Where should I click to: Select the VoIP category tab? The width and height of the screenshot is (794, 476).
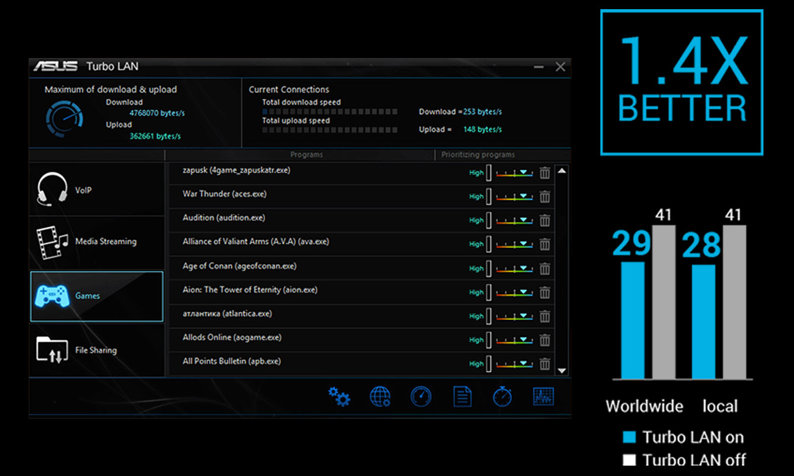point(97,190)
